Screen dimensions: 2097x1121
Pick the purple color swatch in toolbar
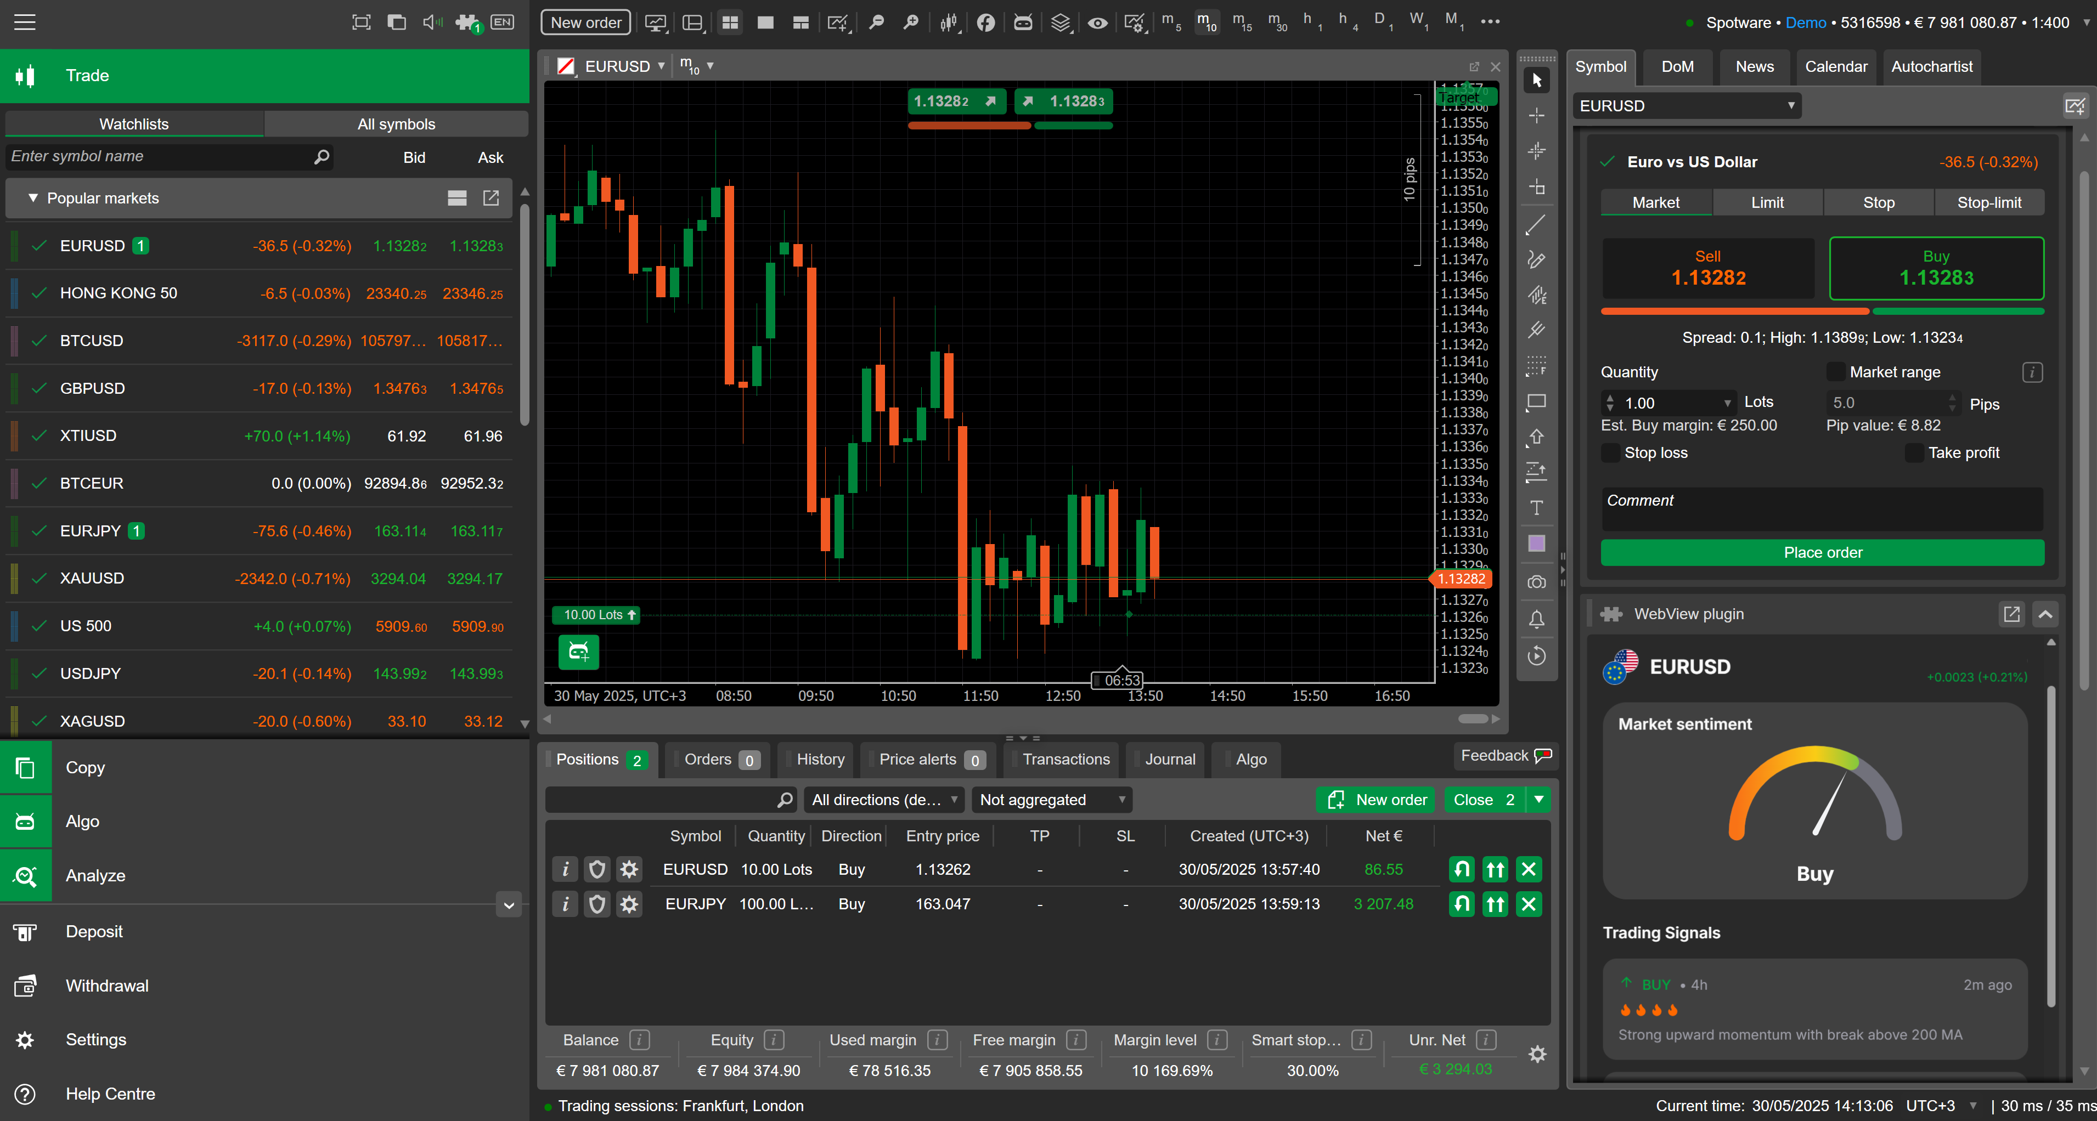(x=1536, y=543)
